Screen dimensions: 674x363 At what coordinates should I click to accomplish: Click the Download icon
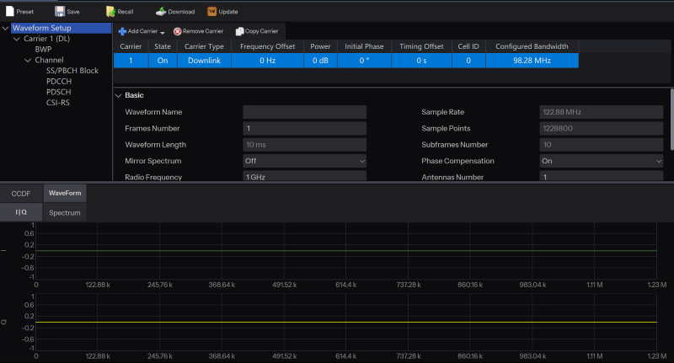click(x=161, y=12)
